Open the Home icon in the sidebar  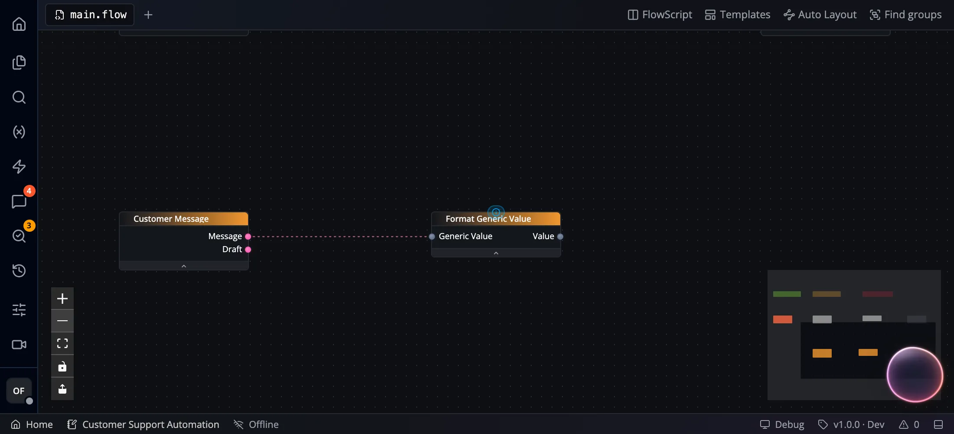[19, 24]
